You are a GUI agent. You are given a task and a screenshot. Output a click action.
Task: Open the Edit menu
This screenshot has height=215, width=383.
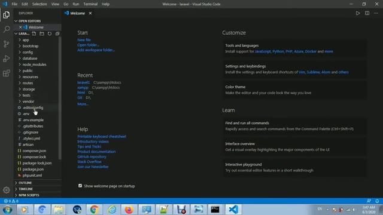point(25,4)
